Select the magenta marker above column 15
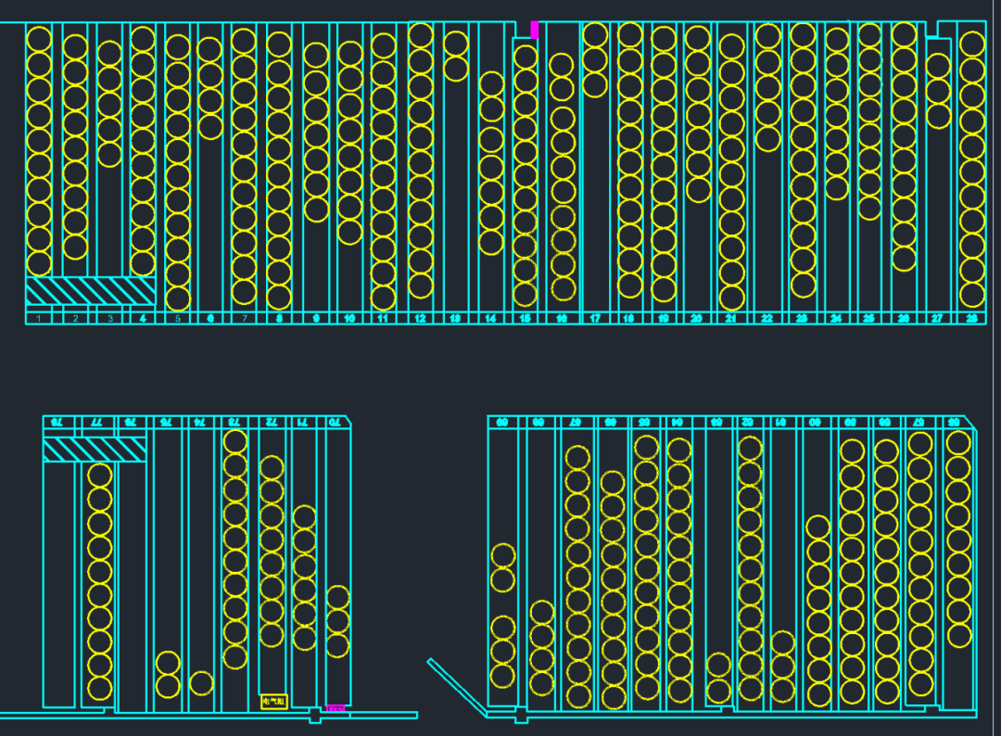The width and height of the screenshot is (1001, 736). point(535,30)
